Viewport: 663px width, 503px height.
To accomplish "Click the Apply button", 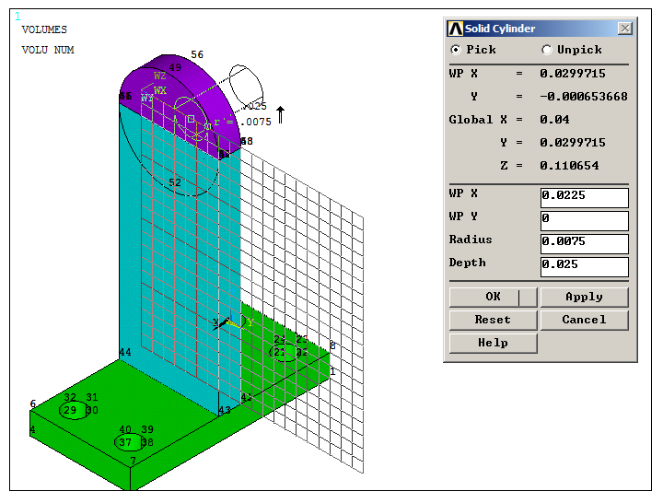I will (585, 297).
